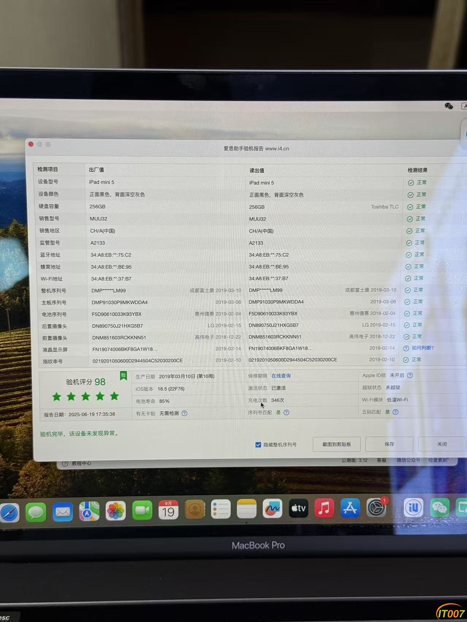The width and height of the screenshot is (467, 622).
Task: Close the report with the red button
Action: tap(31, 144)
